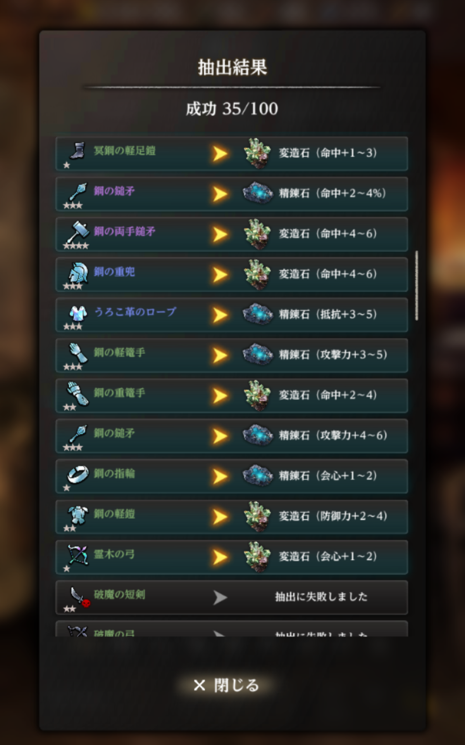Click the 鋼の軽鎧 armor icon
Viewport: 465px width, 745px height.
point(77,515)
